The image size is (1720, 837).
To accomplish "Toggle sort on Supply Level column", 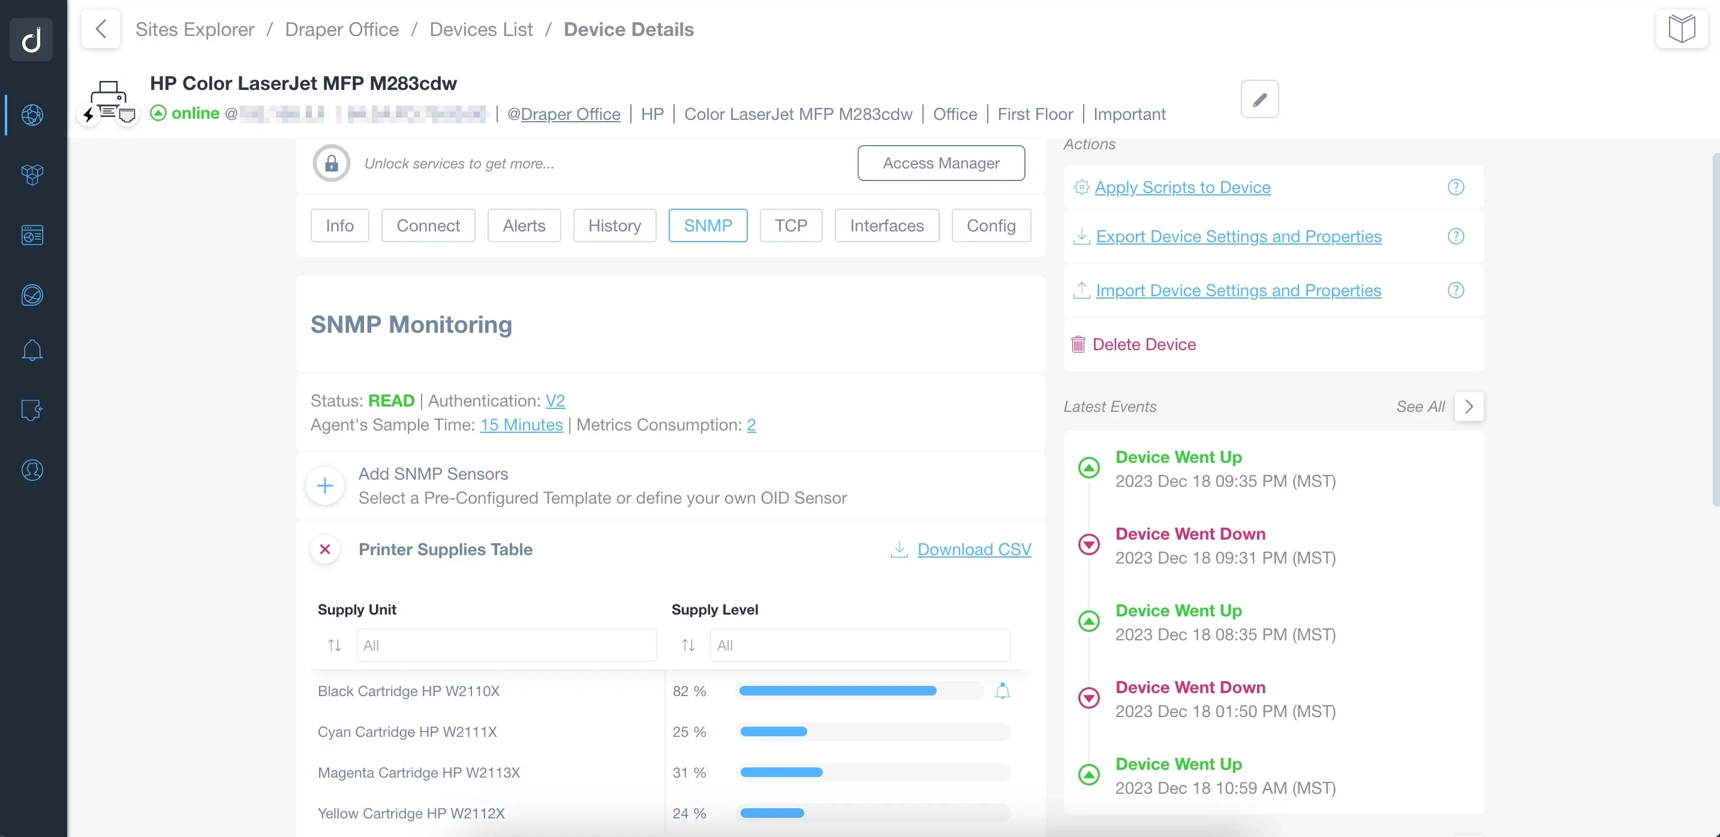I will tap(688, 646).
